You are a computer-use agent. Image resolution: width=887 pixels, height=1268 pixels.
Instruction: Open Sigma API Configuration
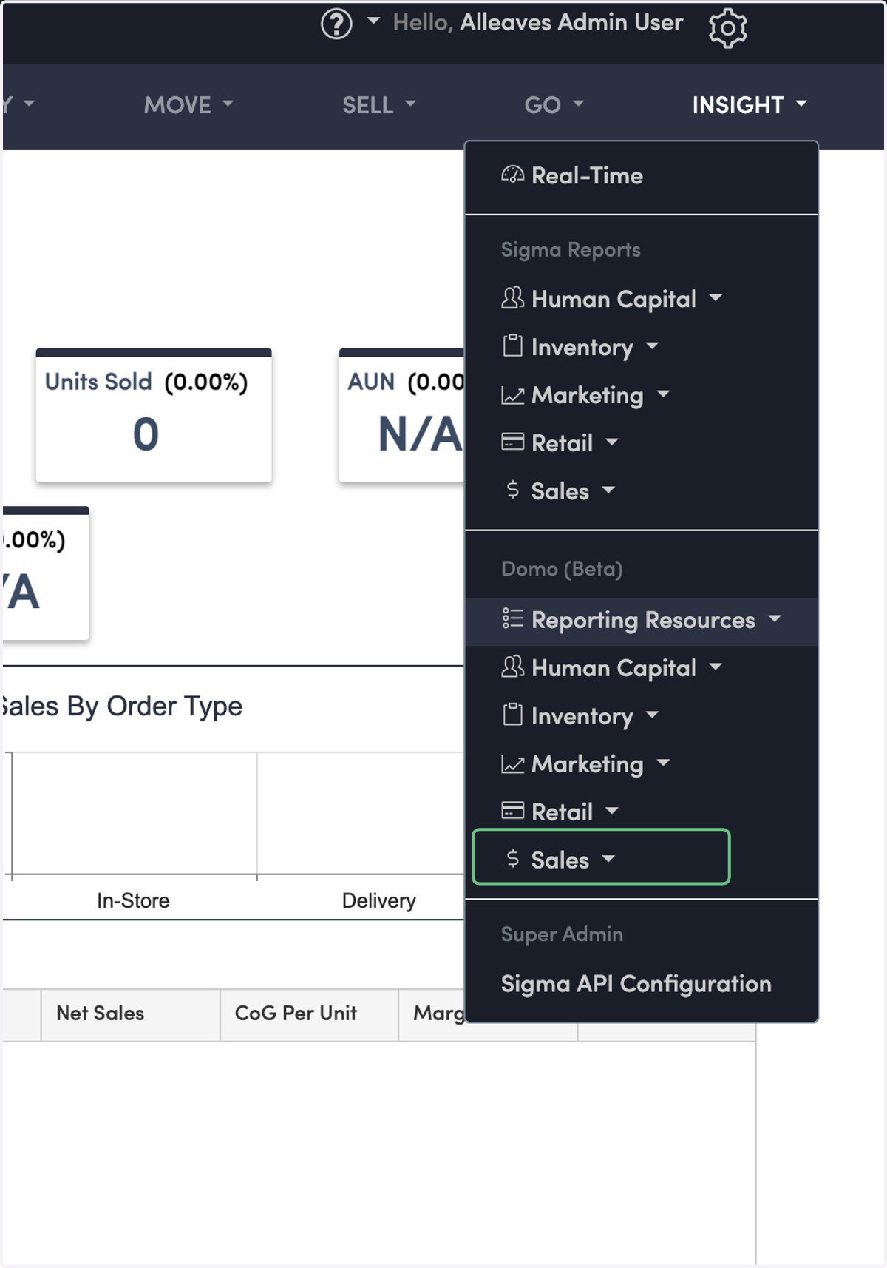tap(636, 984)
